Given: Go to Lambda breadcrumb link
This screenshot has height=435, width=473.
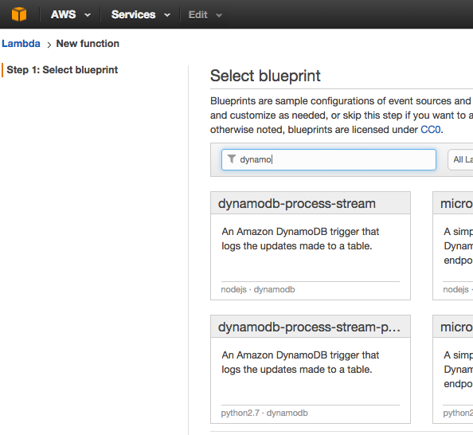Looking at the screenshot, I should pos(21,44).
